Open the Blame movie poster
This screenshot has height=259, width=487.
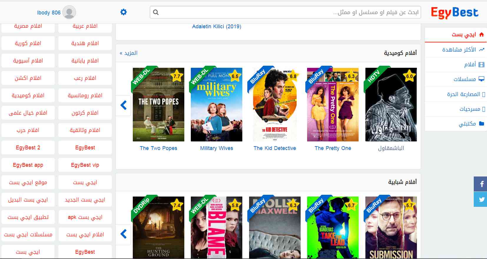click(x=216, y=227)
